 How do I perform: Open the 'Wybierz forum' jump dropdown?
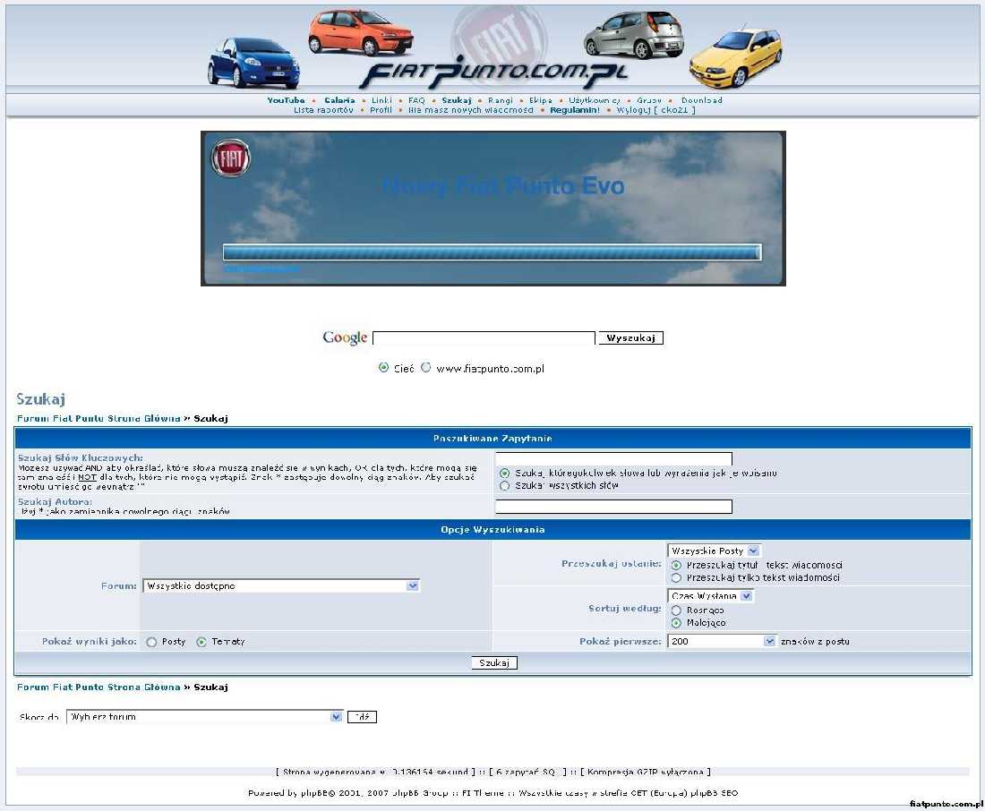[205, 717]
